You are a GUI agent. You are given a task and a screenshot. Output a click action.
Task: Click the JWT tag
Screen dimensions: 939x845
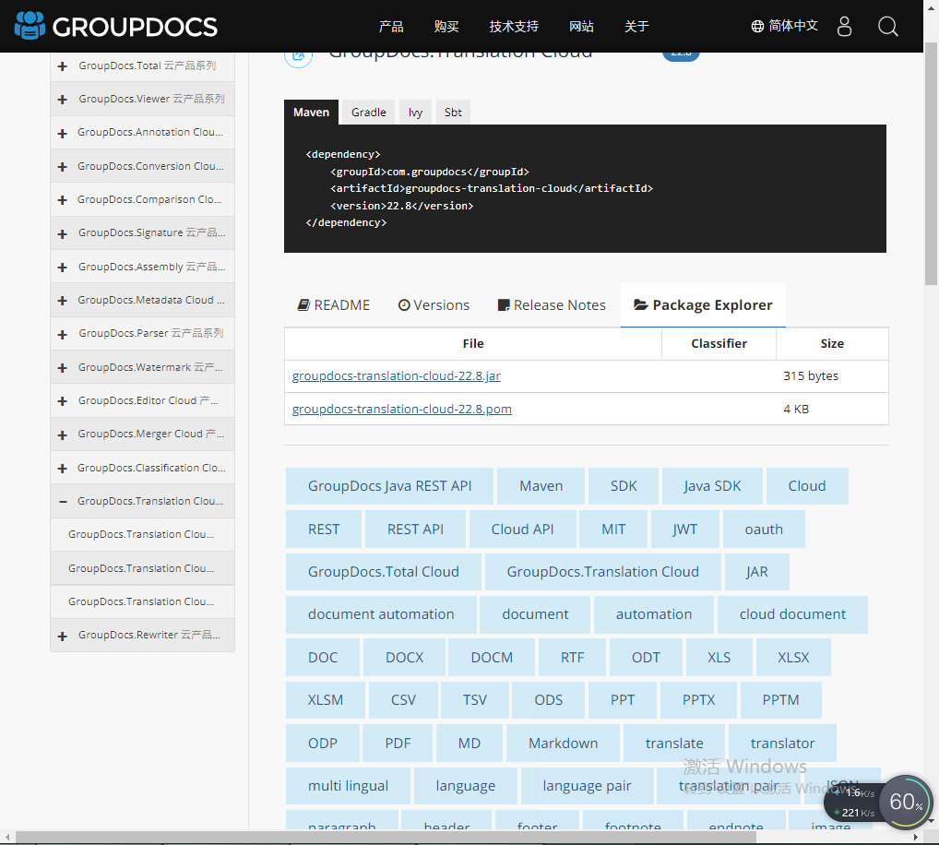pyautogui.click(x=684, y=530)
